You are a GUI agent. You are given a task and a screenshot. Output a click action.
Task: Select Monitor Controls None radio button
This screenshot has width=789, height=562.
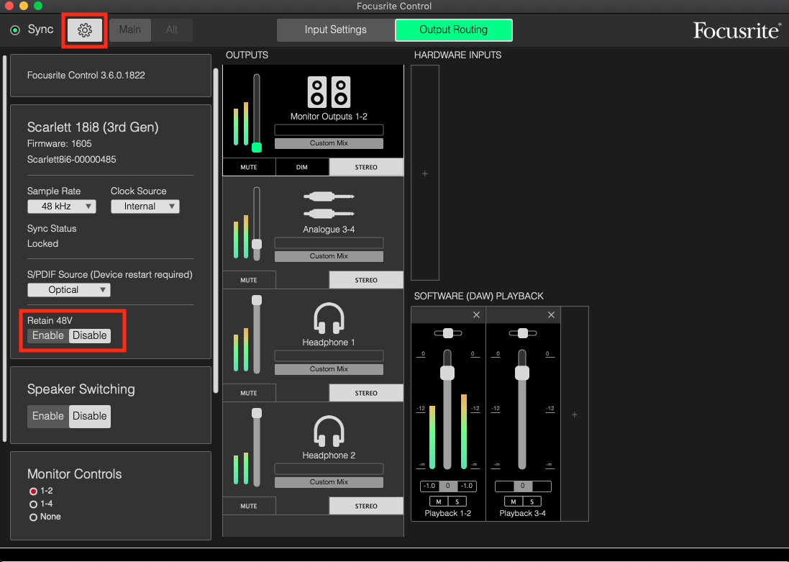point(33,517)
